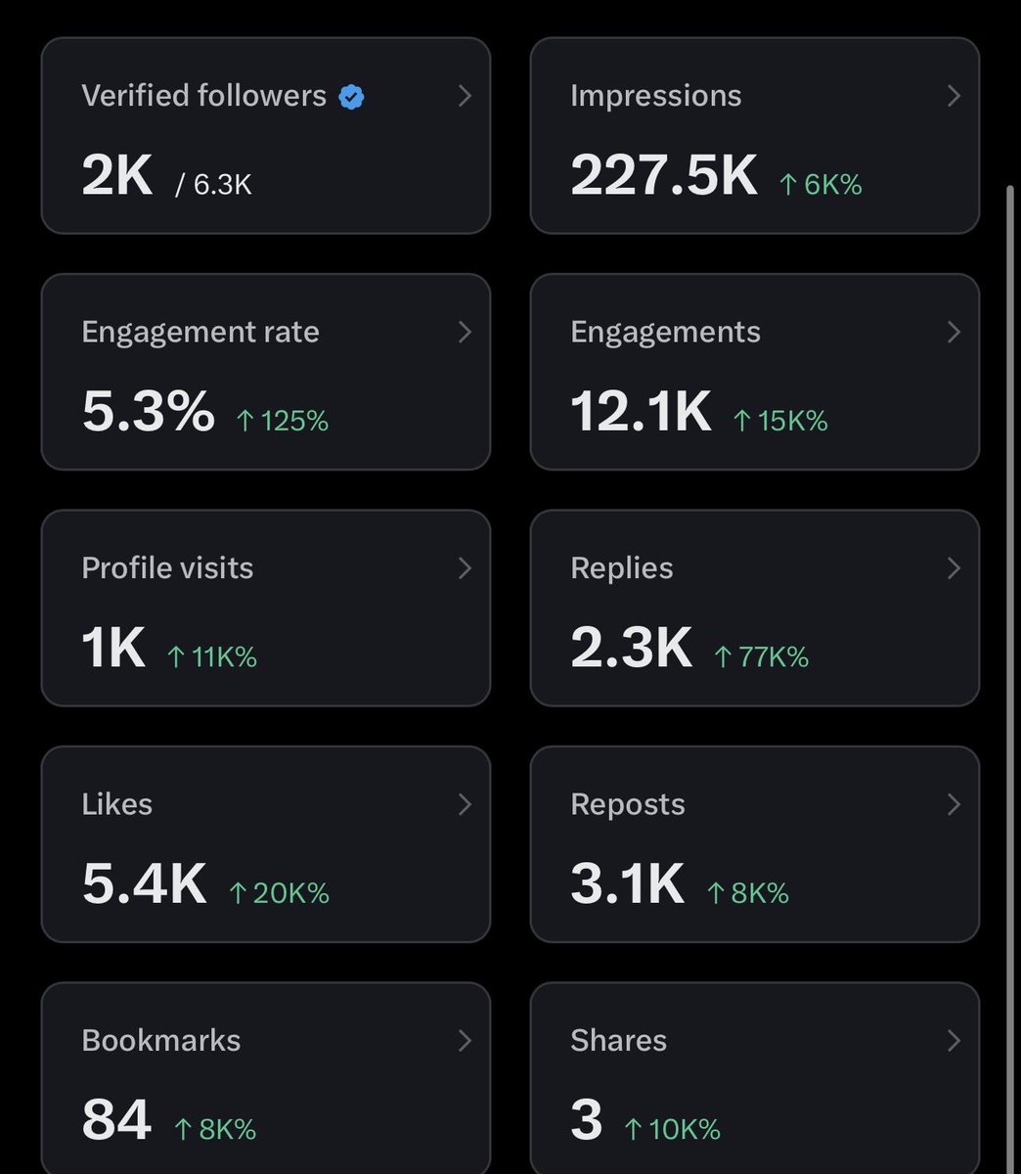Viewport: 1021px width, 1174px height.
Task: Open Bookmarks via its chevron
Action: click(465, 1041)
